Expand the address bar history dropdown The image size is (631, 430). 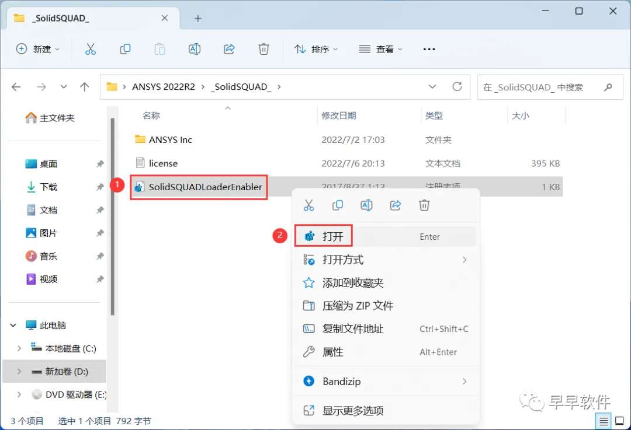point(432,87)
